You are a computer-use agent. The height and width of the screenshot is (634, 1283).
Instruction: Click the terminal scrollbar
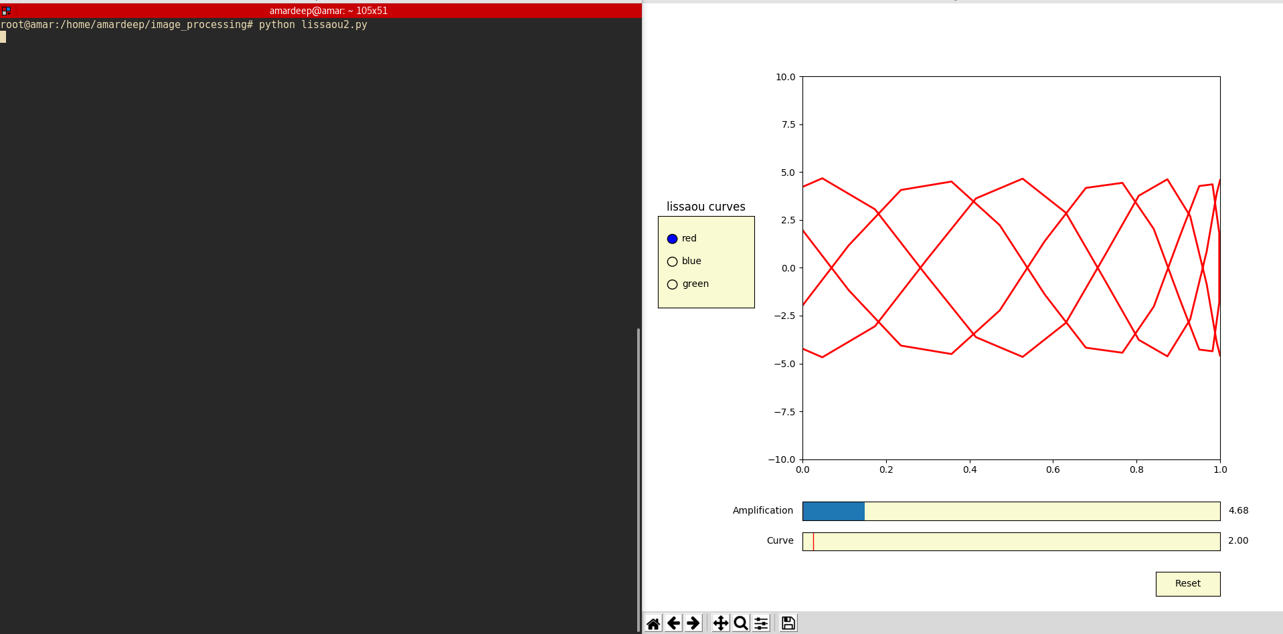click(x=638, y=480)
